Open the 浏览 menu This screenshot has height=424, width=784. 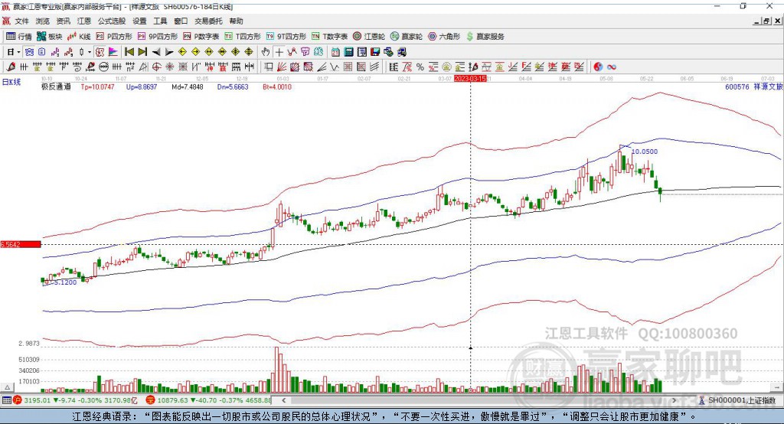click(43, 21)
